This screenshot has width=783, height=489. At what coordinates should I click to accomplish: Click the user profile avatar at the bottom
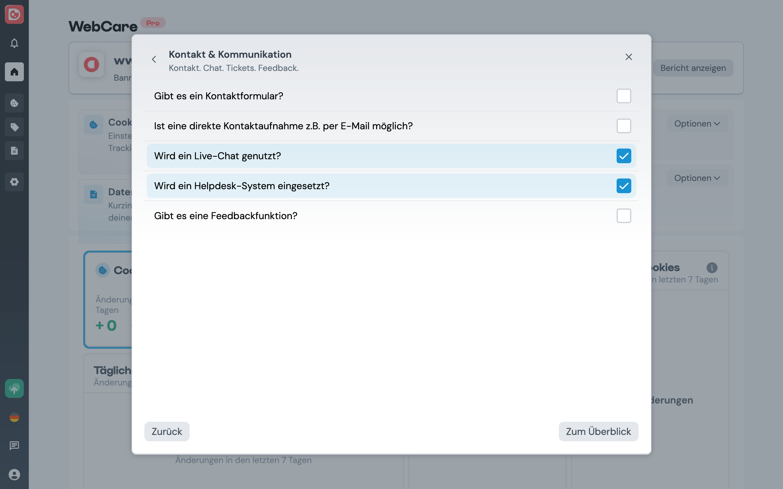(x=14, y=474)
